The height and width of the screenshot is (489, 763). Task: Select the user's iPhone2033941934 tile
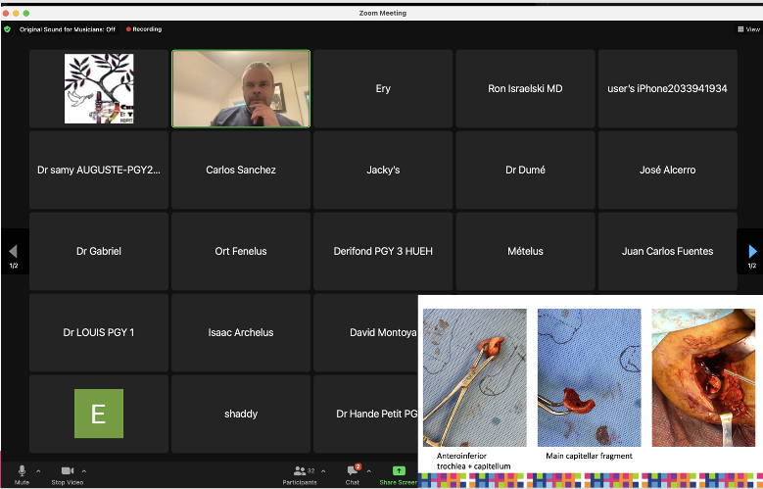coord(667,88)
